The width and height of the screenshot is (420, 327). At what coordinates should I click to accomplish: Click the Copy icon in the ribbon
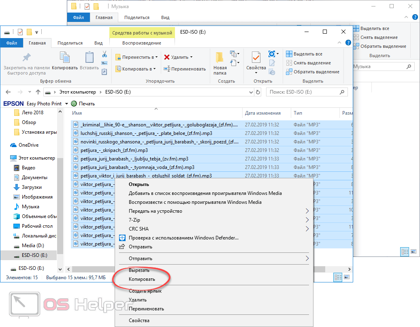[x=65, y=58]
